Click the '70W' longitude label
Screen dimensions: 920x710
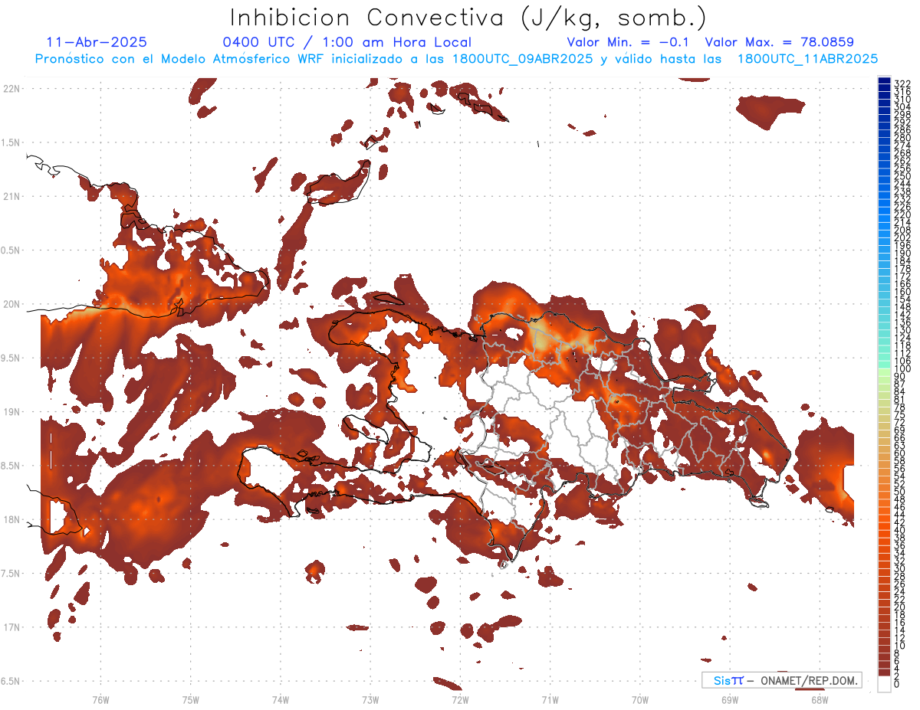(x=640, y=699)
